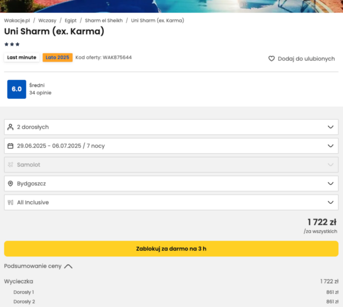Open the Wczasy breadcrumb link
The width and height of the screenshot is (343, 307).
47,21
